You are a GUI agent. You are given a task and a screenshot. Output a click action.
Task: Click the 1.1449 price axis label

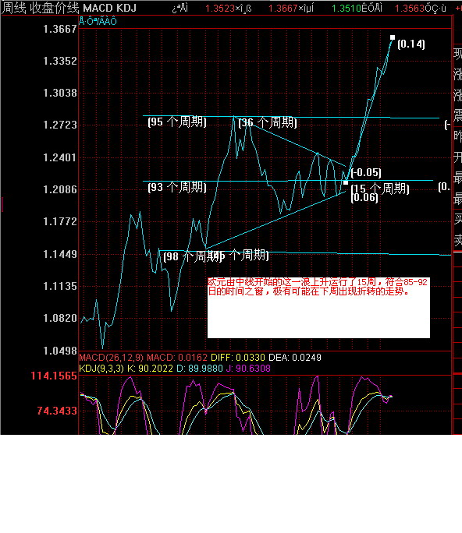tap(60, 254)
